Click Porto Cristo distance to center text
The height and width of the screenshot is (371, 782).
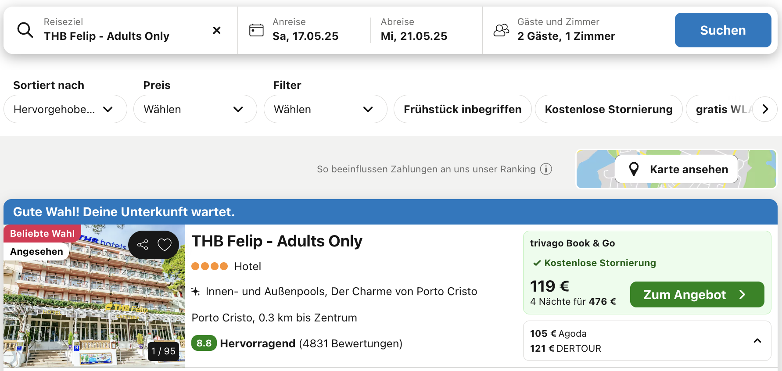[274, 317]
